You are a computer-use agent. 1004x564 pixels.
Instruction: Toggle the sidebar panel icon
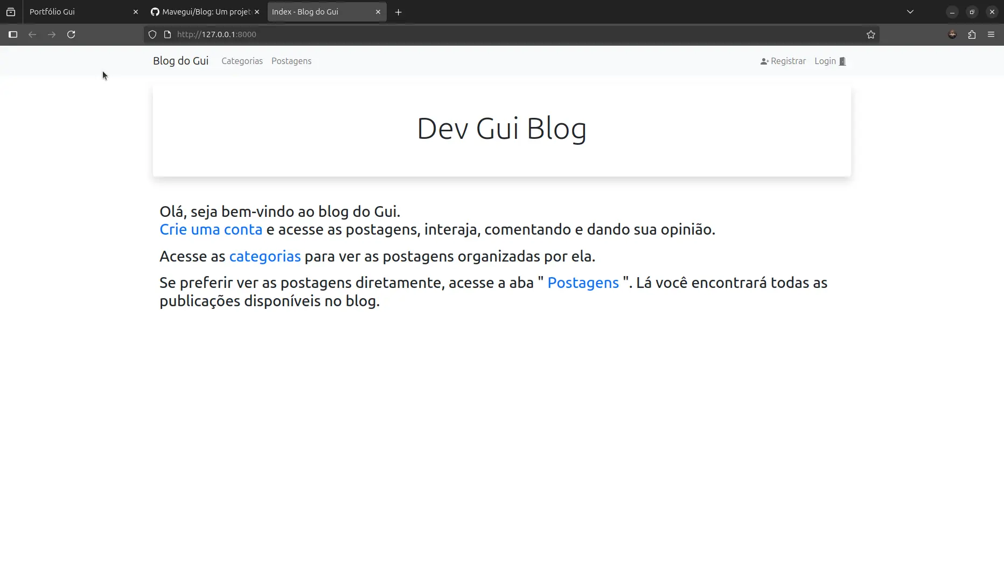pos(13,34)
